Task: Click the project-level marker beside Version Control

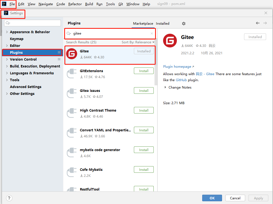Action: (59, 59)
